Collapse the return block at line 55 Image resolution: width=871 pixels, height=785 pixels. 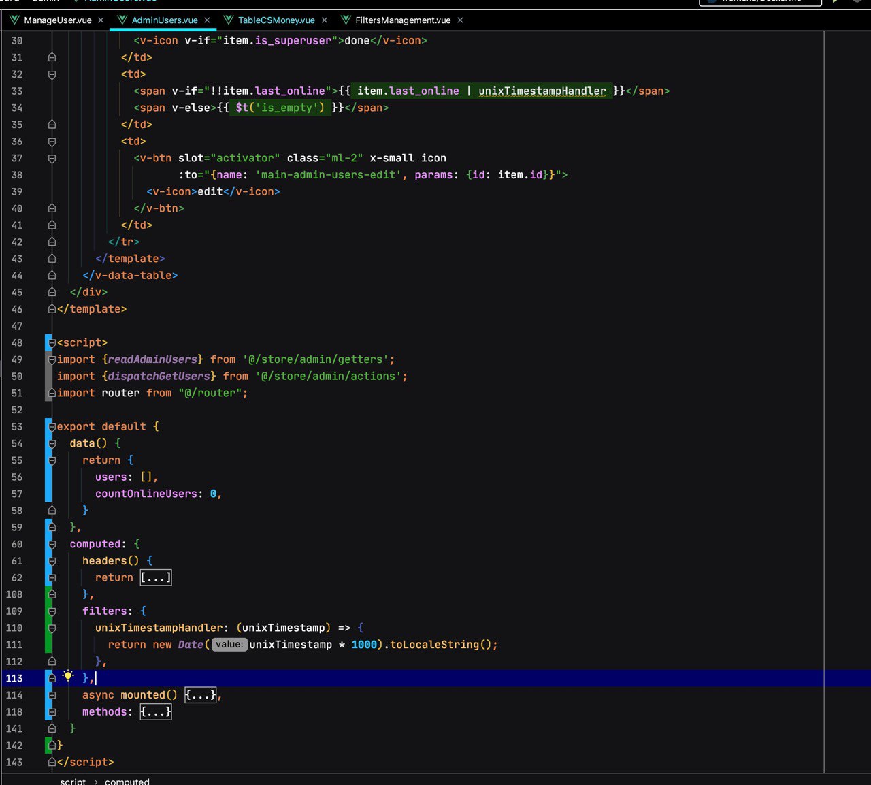coord(52,460)
